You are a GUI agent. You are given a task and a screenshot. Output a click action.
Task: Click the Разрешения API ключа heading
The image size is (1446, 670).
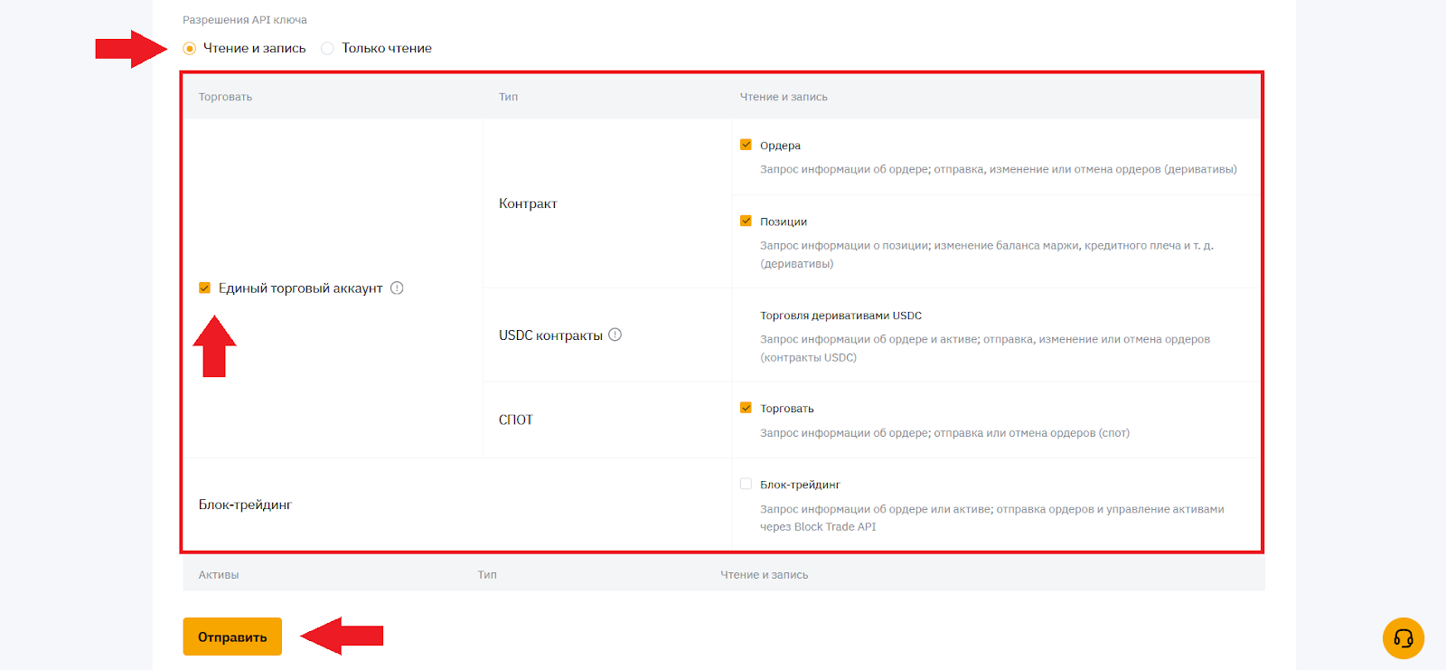point(245,20)
